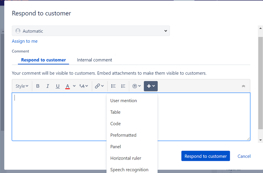The width and height of the screenshot is (263, 173).
Task: Choose Horizontal ruler from the insert menu
Action: point(132,158)
